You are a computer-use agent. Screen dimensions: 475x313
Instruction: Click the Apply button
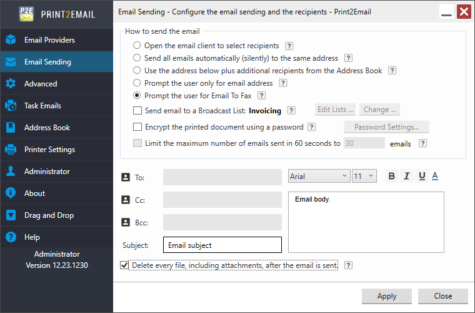tap(387, 296)
